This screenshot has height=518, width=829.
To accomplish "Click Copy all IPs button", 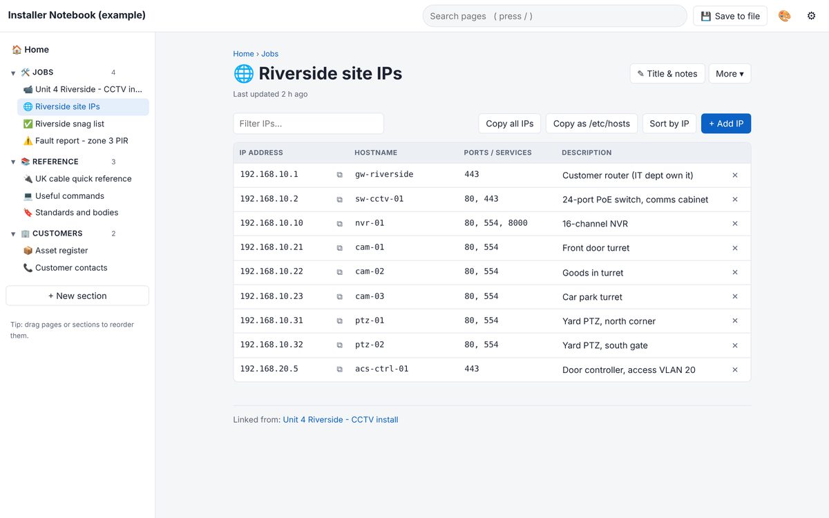I will click(x=510, y=124).
